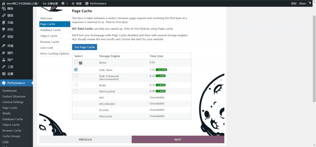Click the 用户 user icon in sidebar

(4, 60)
